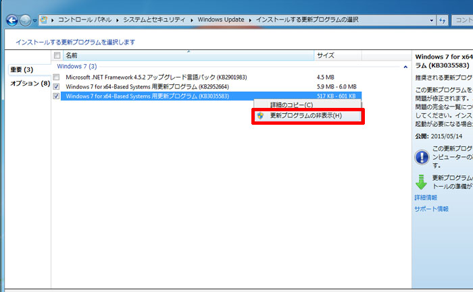473x292 pixels.
Task: Click the Back navigation arrow button
Action: [x=12, y=20]
